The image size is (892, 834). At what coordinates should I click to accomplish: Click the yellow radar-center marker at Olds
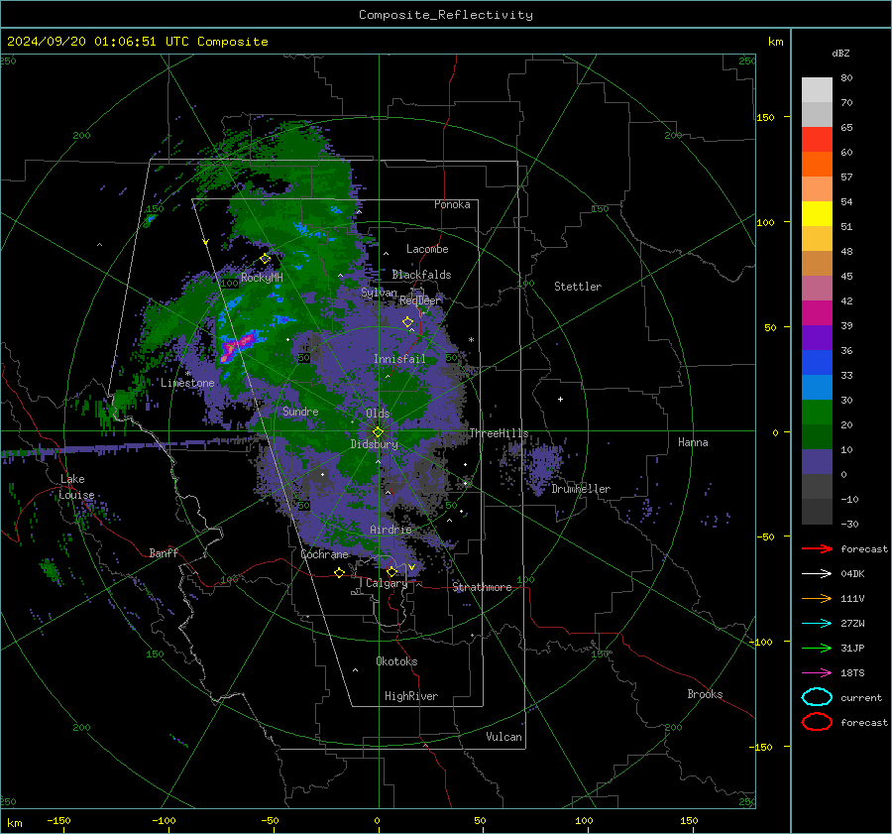379,432
